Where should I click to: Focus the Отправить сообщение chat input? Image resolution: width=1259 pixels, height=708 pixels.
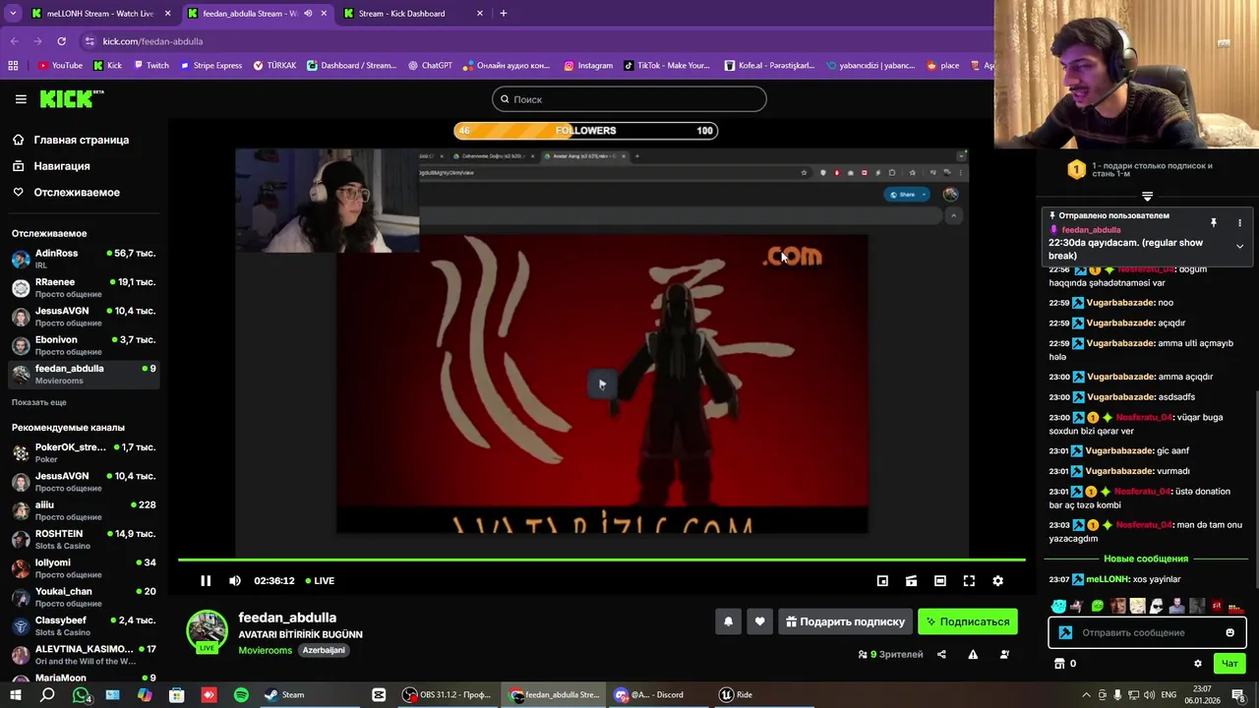[x=1147, y=632]
